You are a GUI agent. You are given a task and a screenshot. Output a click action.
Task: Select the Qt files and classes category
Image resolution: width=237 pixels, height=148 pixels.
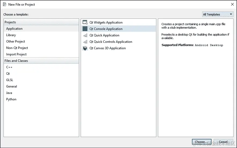pyautogui.click(x=41, y=74)
